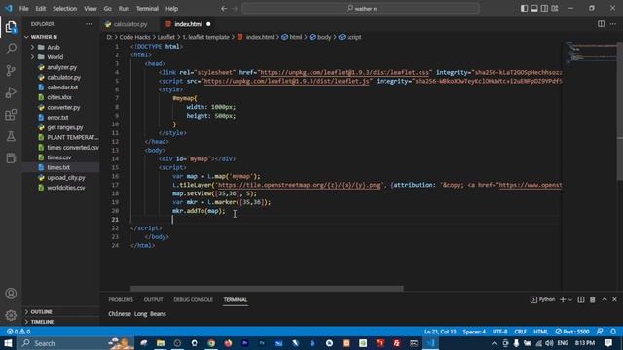Open Customize Layout icon
This screenshot has height=350, width=623.
[555, 8]
